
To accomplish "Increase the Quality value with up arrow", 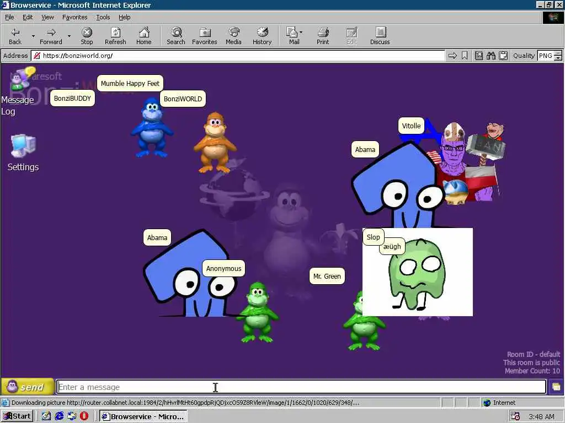I will 558,53.
